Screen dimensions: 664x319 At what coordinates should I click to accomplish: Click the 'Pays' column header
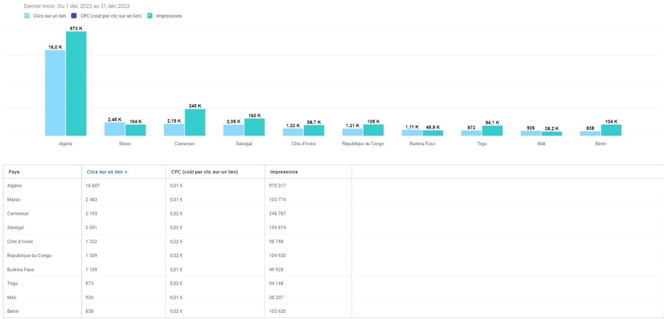(14, 172)
